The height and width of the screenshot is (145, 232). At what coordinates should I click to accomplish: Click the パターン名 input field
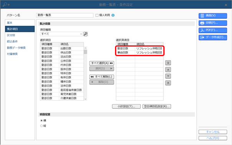click(65, 15)
